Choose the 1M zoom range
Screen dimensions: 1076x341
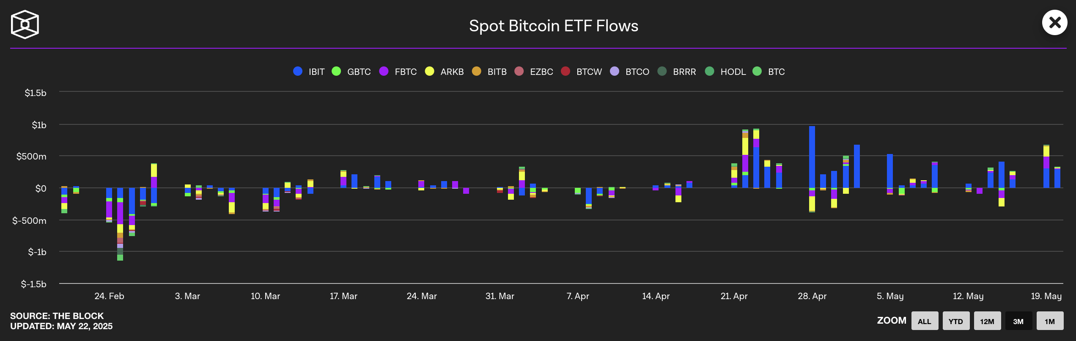[1050, 321]
